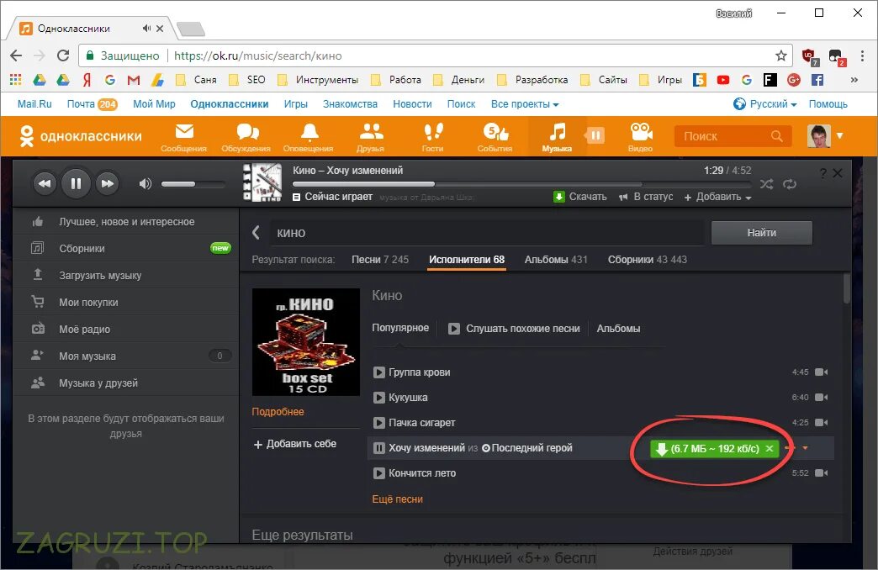Open video for Кукушка
Screen dimensions: 878x570
click(x=822, y=398)
